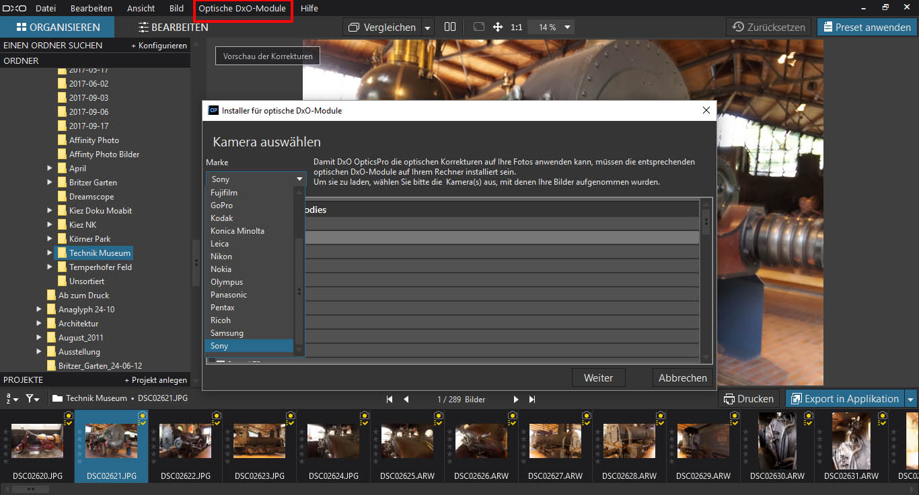
Task: Go to the previous image arrow
Action: pyautogui.click(x=406, y=399)
